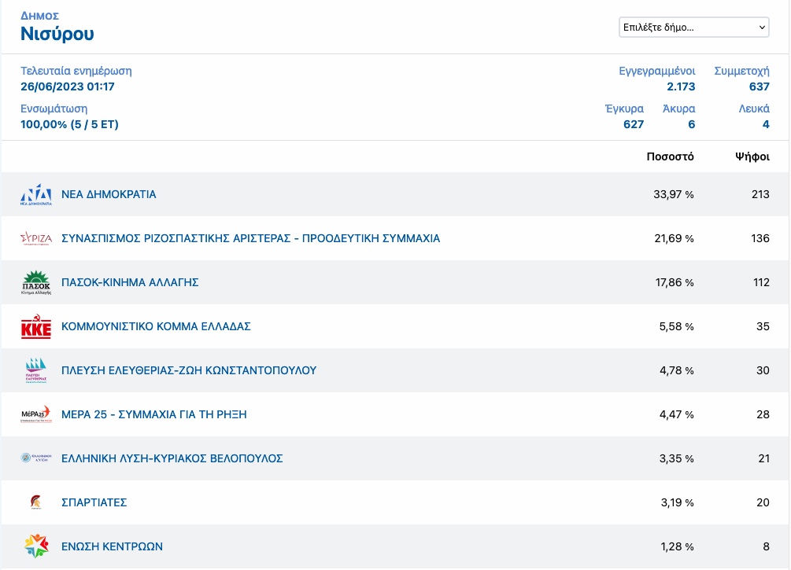Click the Πλεύση Ελευθερίας sailboat logo

click(36, 370)
